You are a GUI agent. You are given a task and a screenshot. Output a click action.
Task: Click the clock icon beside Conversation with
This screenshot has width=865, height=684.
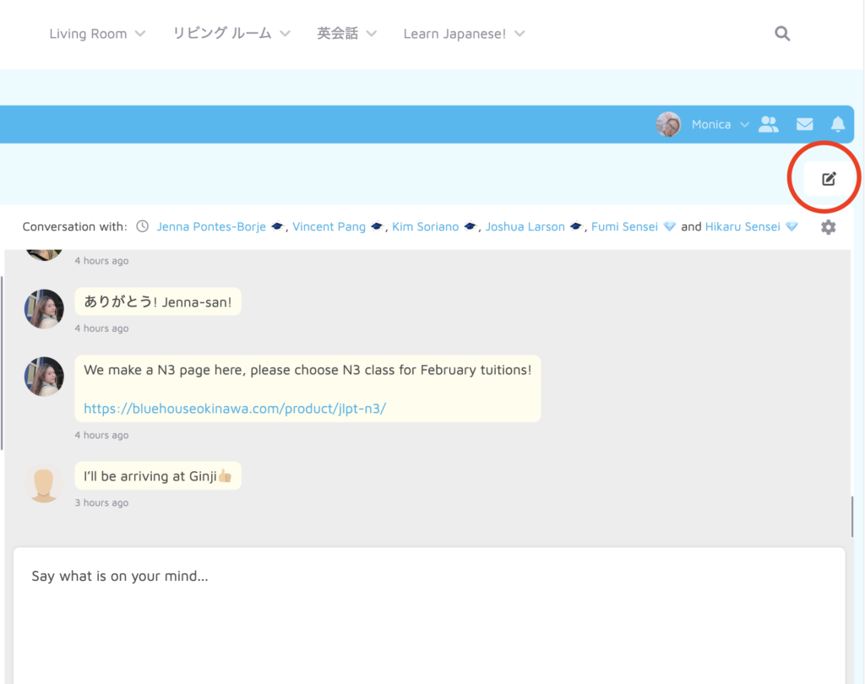click(x=143, y=226)
